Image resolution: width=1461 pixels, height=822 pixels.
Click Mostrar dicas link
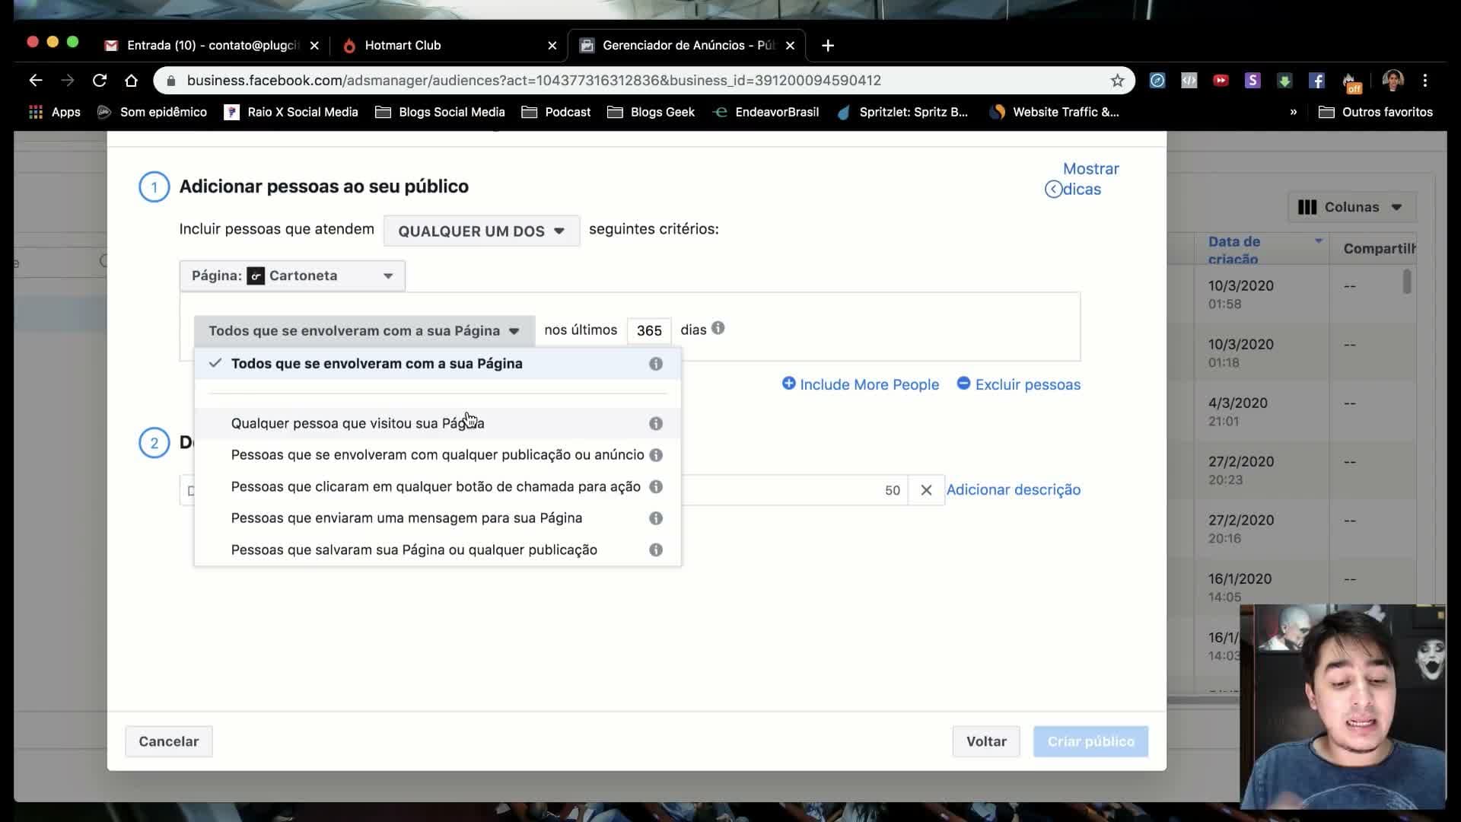coord(1082,179)
